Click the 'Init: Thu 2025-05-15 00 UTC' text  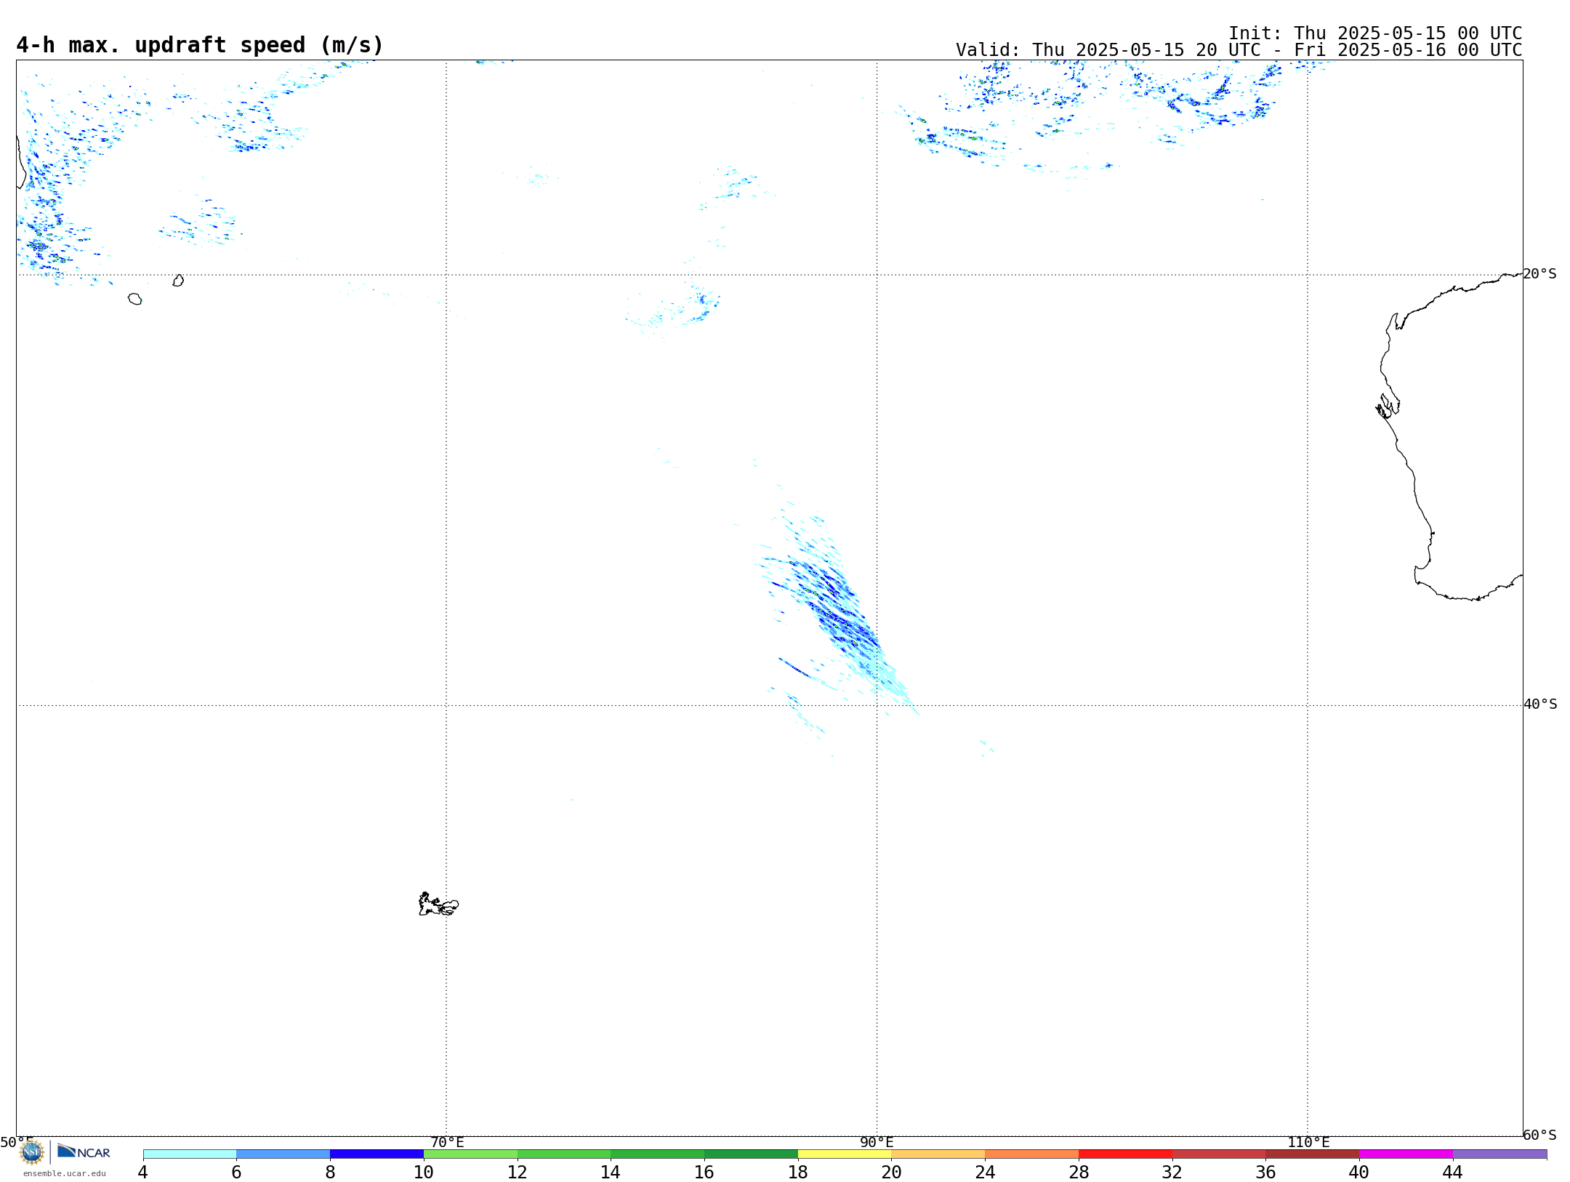pyautogui.click(x=1375, y=33)
